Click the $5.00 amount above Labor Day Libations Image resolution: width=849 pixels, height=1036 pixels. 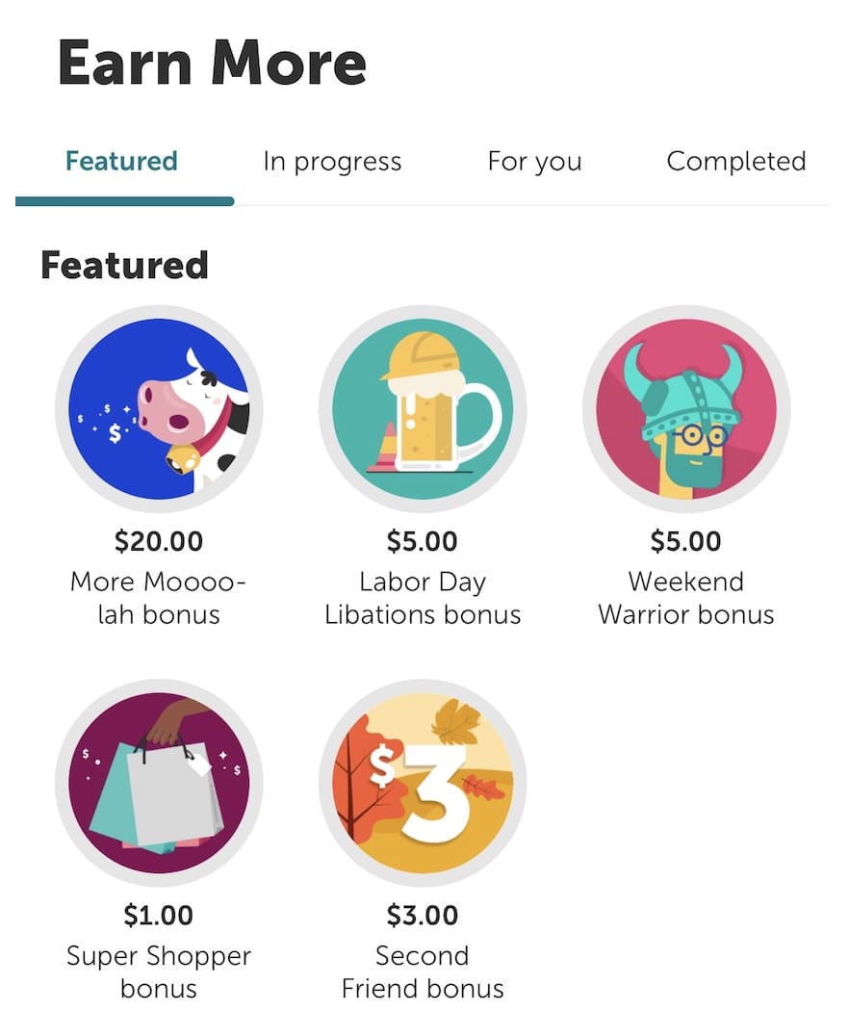pos(423,541)
